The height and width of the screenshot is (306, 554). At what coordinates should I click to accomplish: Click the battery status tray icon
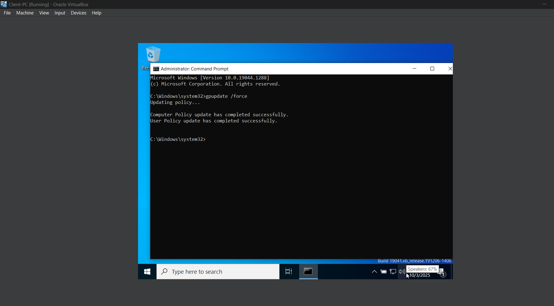tap(383, 272)
